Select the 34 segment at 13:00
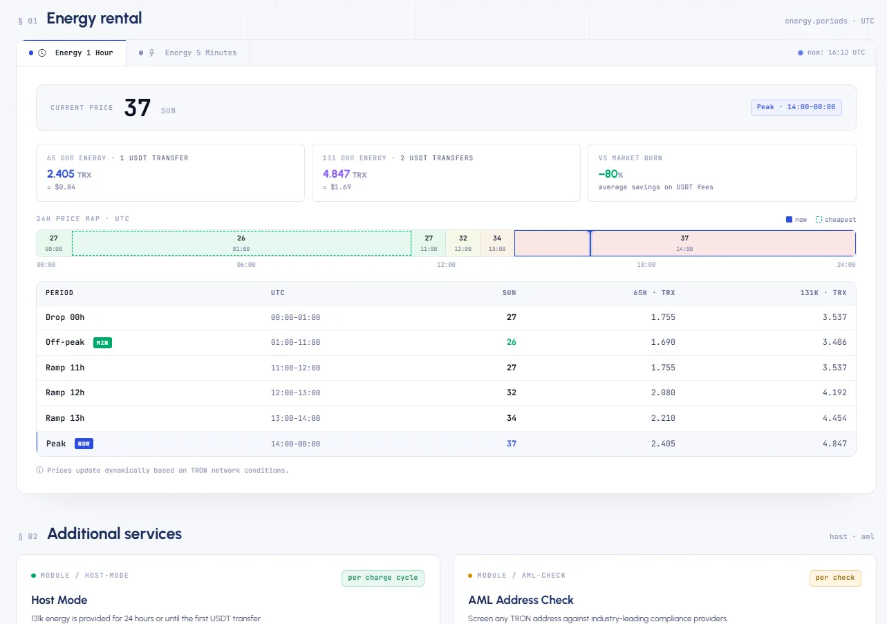 (x=497, y=243)
